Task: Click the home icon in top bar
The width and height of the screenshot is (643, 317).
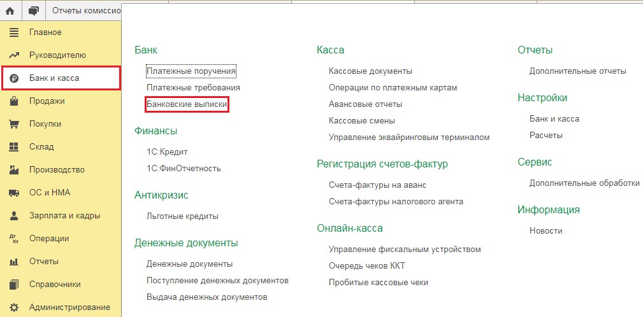Action: pos(11,11)
